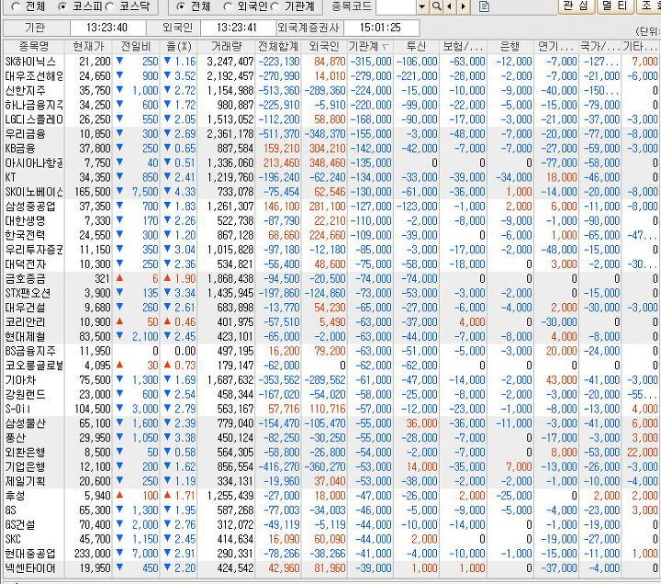Screen dimensions: 661x584
Task: Sort by the 거래량 column header
Action: 227,47
